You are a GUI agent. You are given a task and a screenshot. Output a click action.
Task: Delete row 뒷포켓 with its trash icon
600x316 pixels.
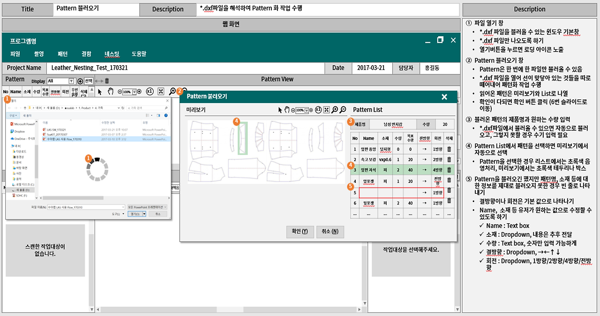pos(449,200)
